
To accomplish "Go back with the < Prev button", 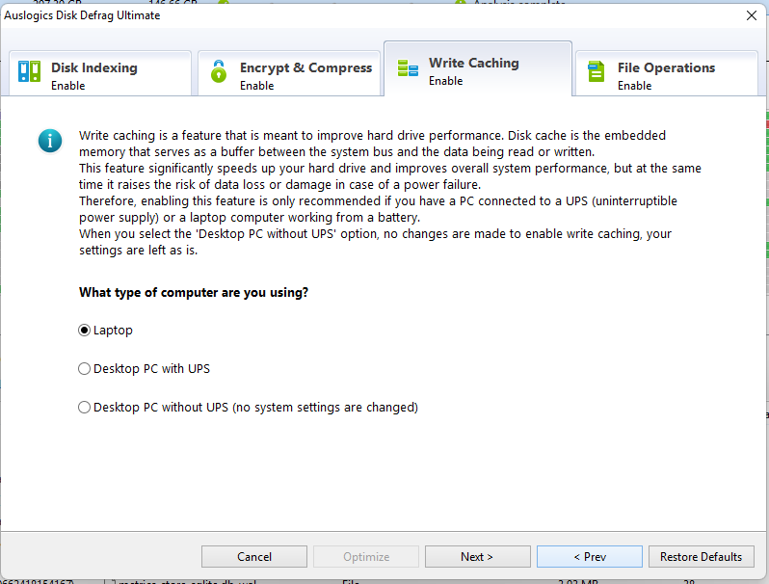I will (x=589, y=556).
